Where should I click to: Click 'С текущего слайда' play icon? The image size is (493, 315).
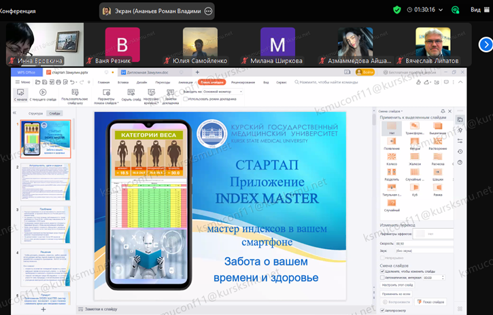[43, 92]
